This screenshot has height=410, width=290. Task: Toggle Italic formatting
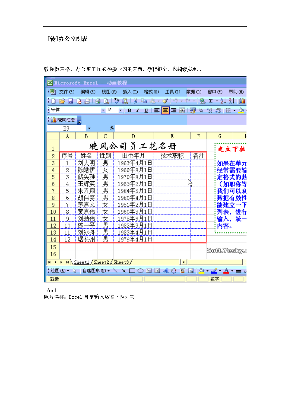point(138,110)
